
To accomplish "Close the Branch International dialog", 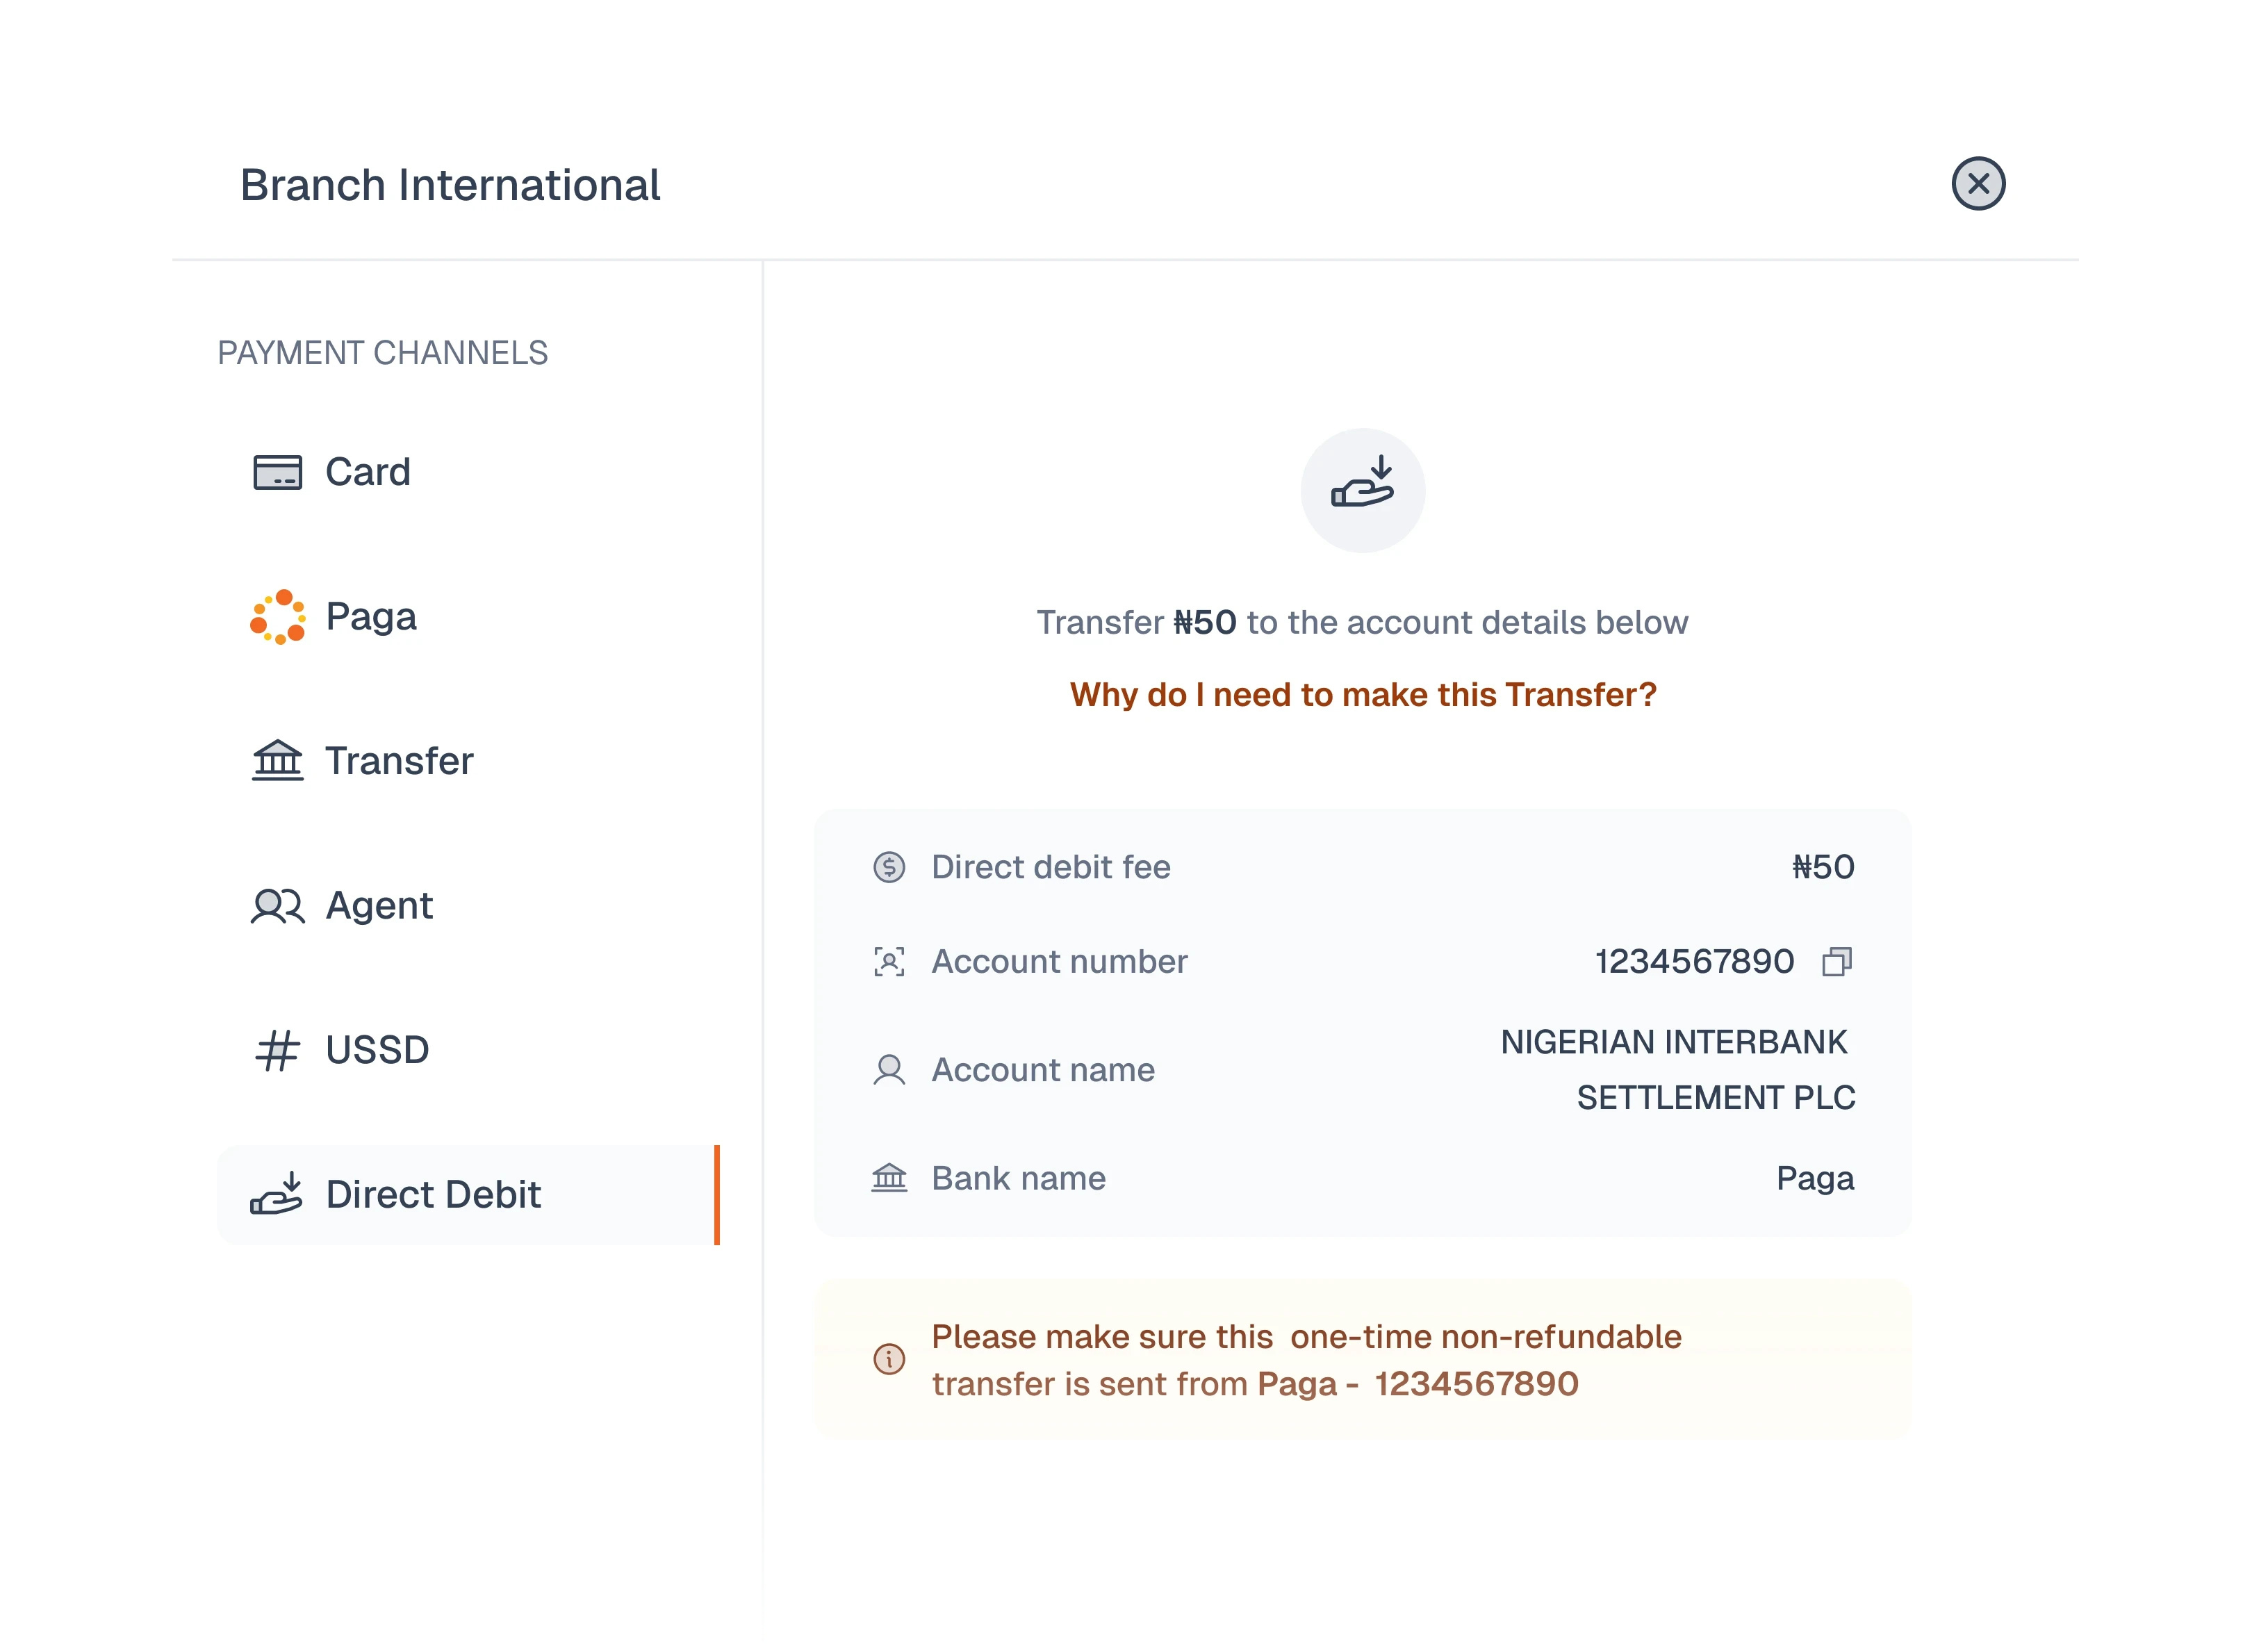I will (1977, 184).
